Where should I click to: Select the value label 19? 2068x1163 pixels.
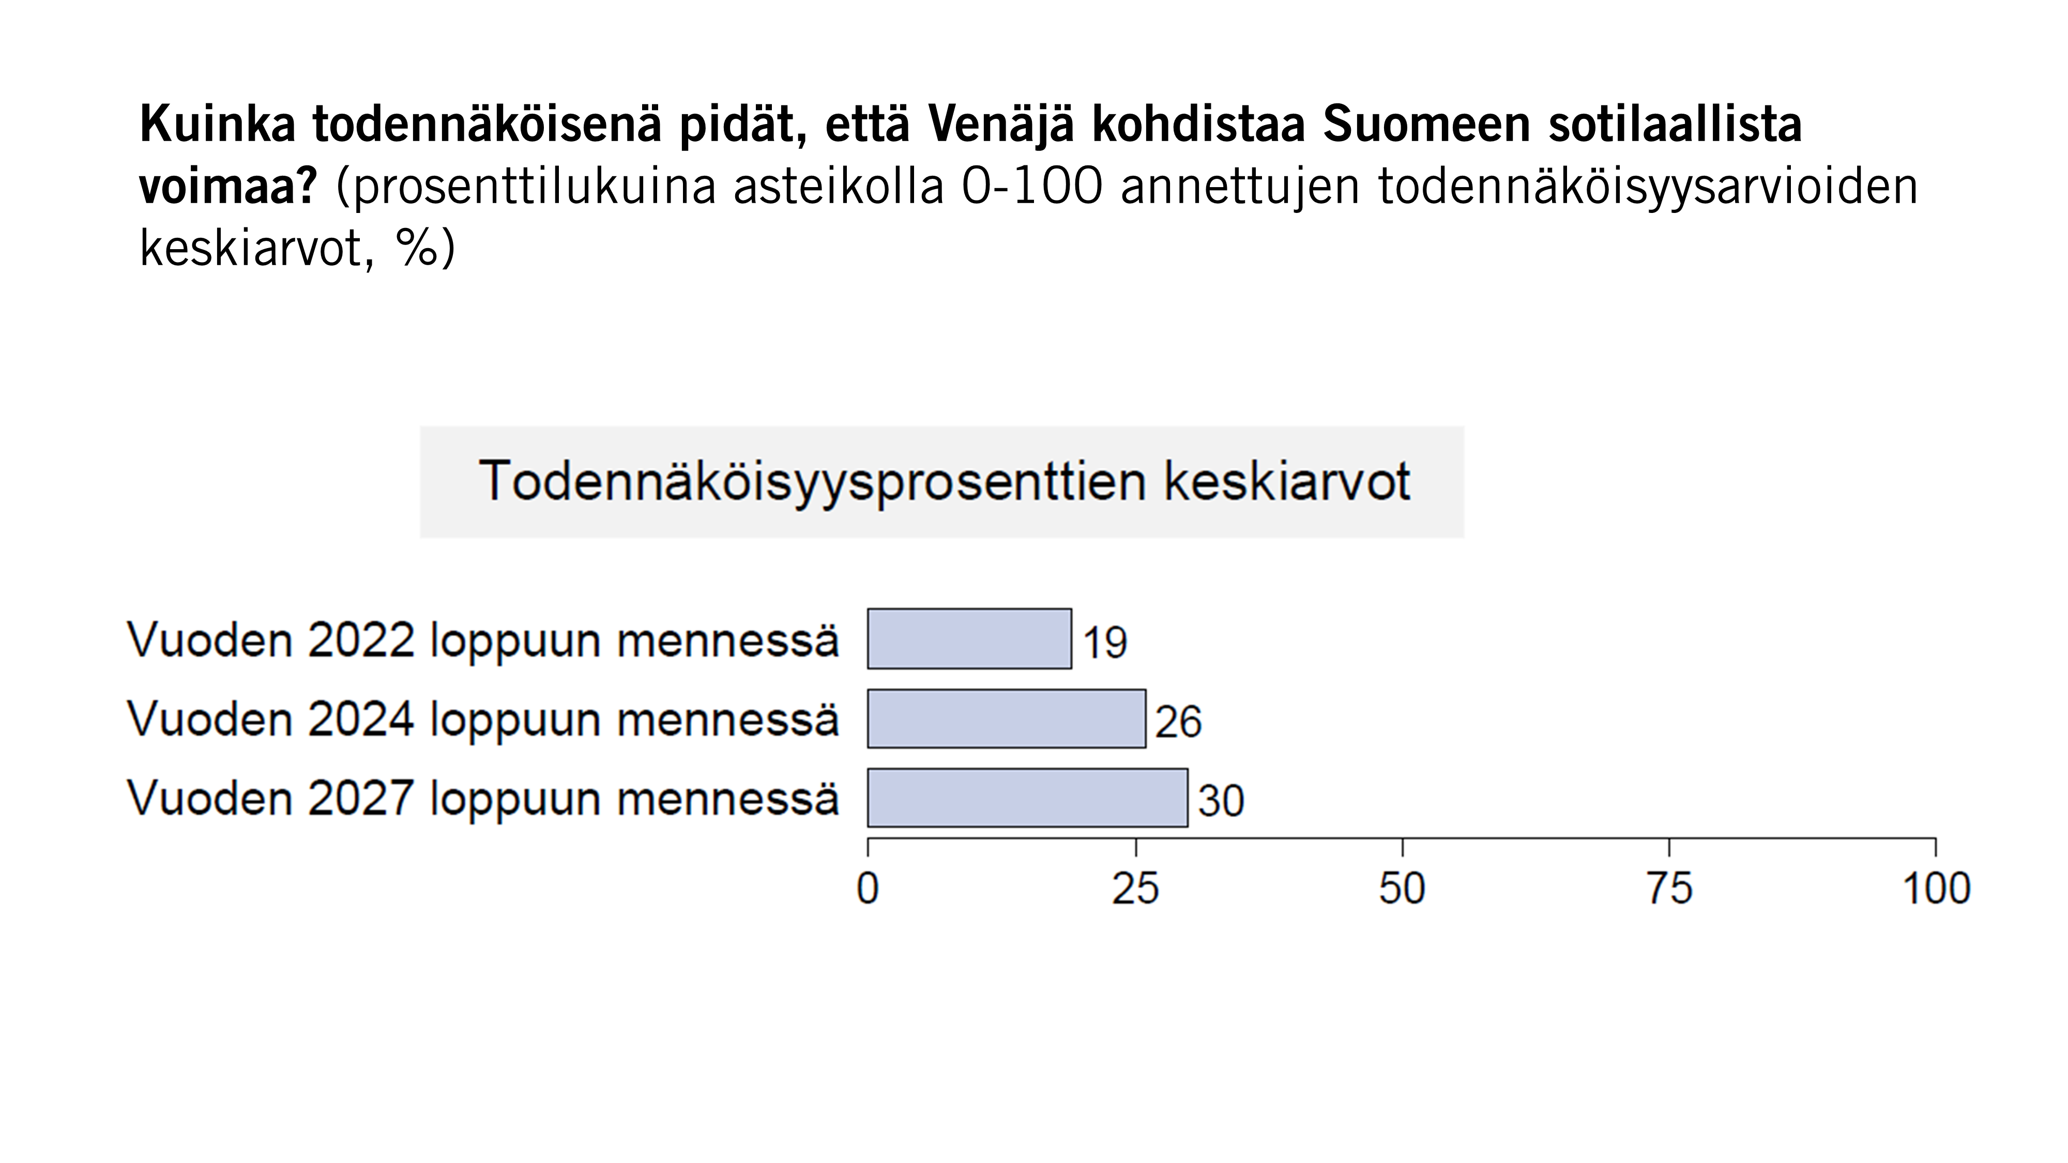tap(1105, 643)
